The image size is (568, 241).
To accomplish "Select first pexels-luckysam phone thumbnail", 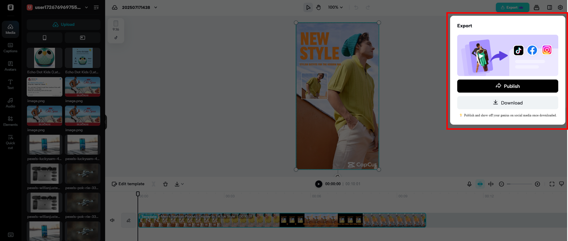I will pos(45,145).
